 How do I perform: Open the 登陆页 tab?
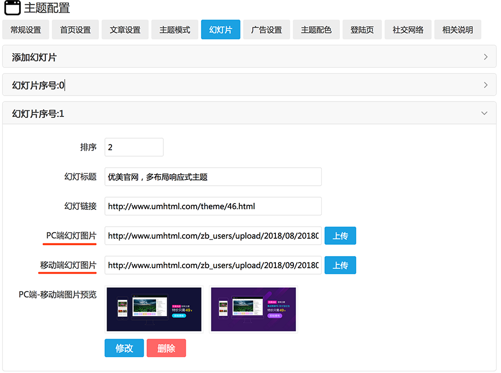coord(362,30)
